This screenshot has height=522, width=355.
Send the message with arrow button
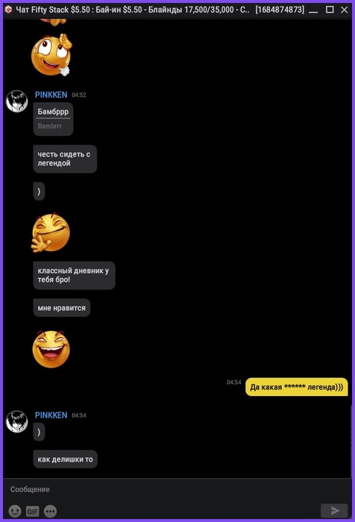point(334,510)
